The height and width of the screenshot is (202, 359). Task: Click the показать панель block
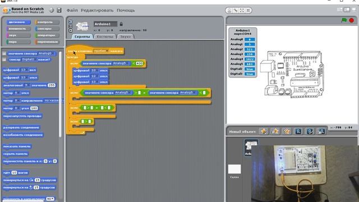(x=17, y=146)
